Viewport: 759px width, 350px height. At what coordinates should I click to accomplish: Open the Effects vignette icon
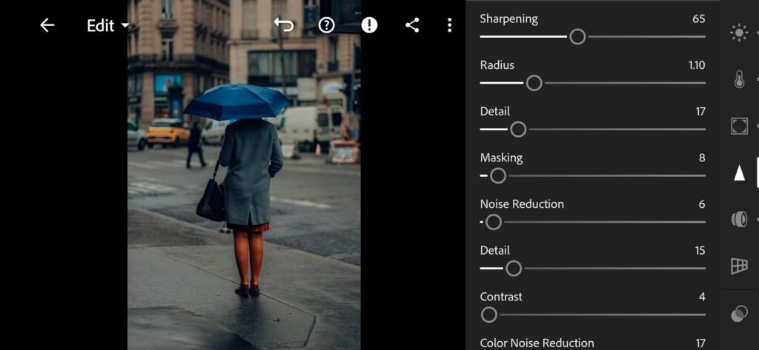point(739,126)
